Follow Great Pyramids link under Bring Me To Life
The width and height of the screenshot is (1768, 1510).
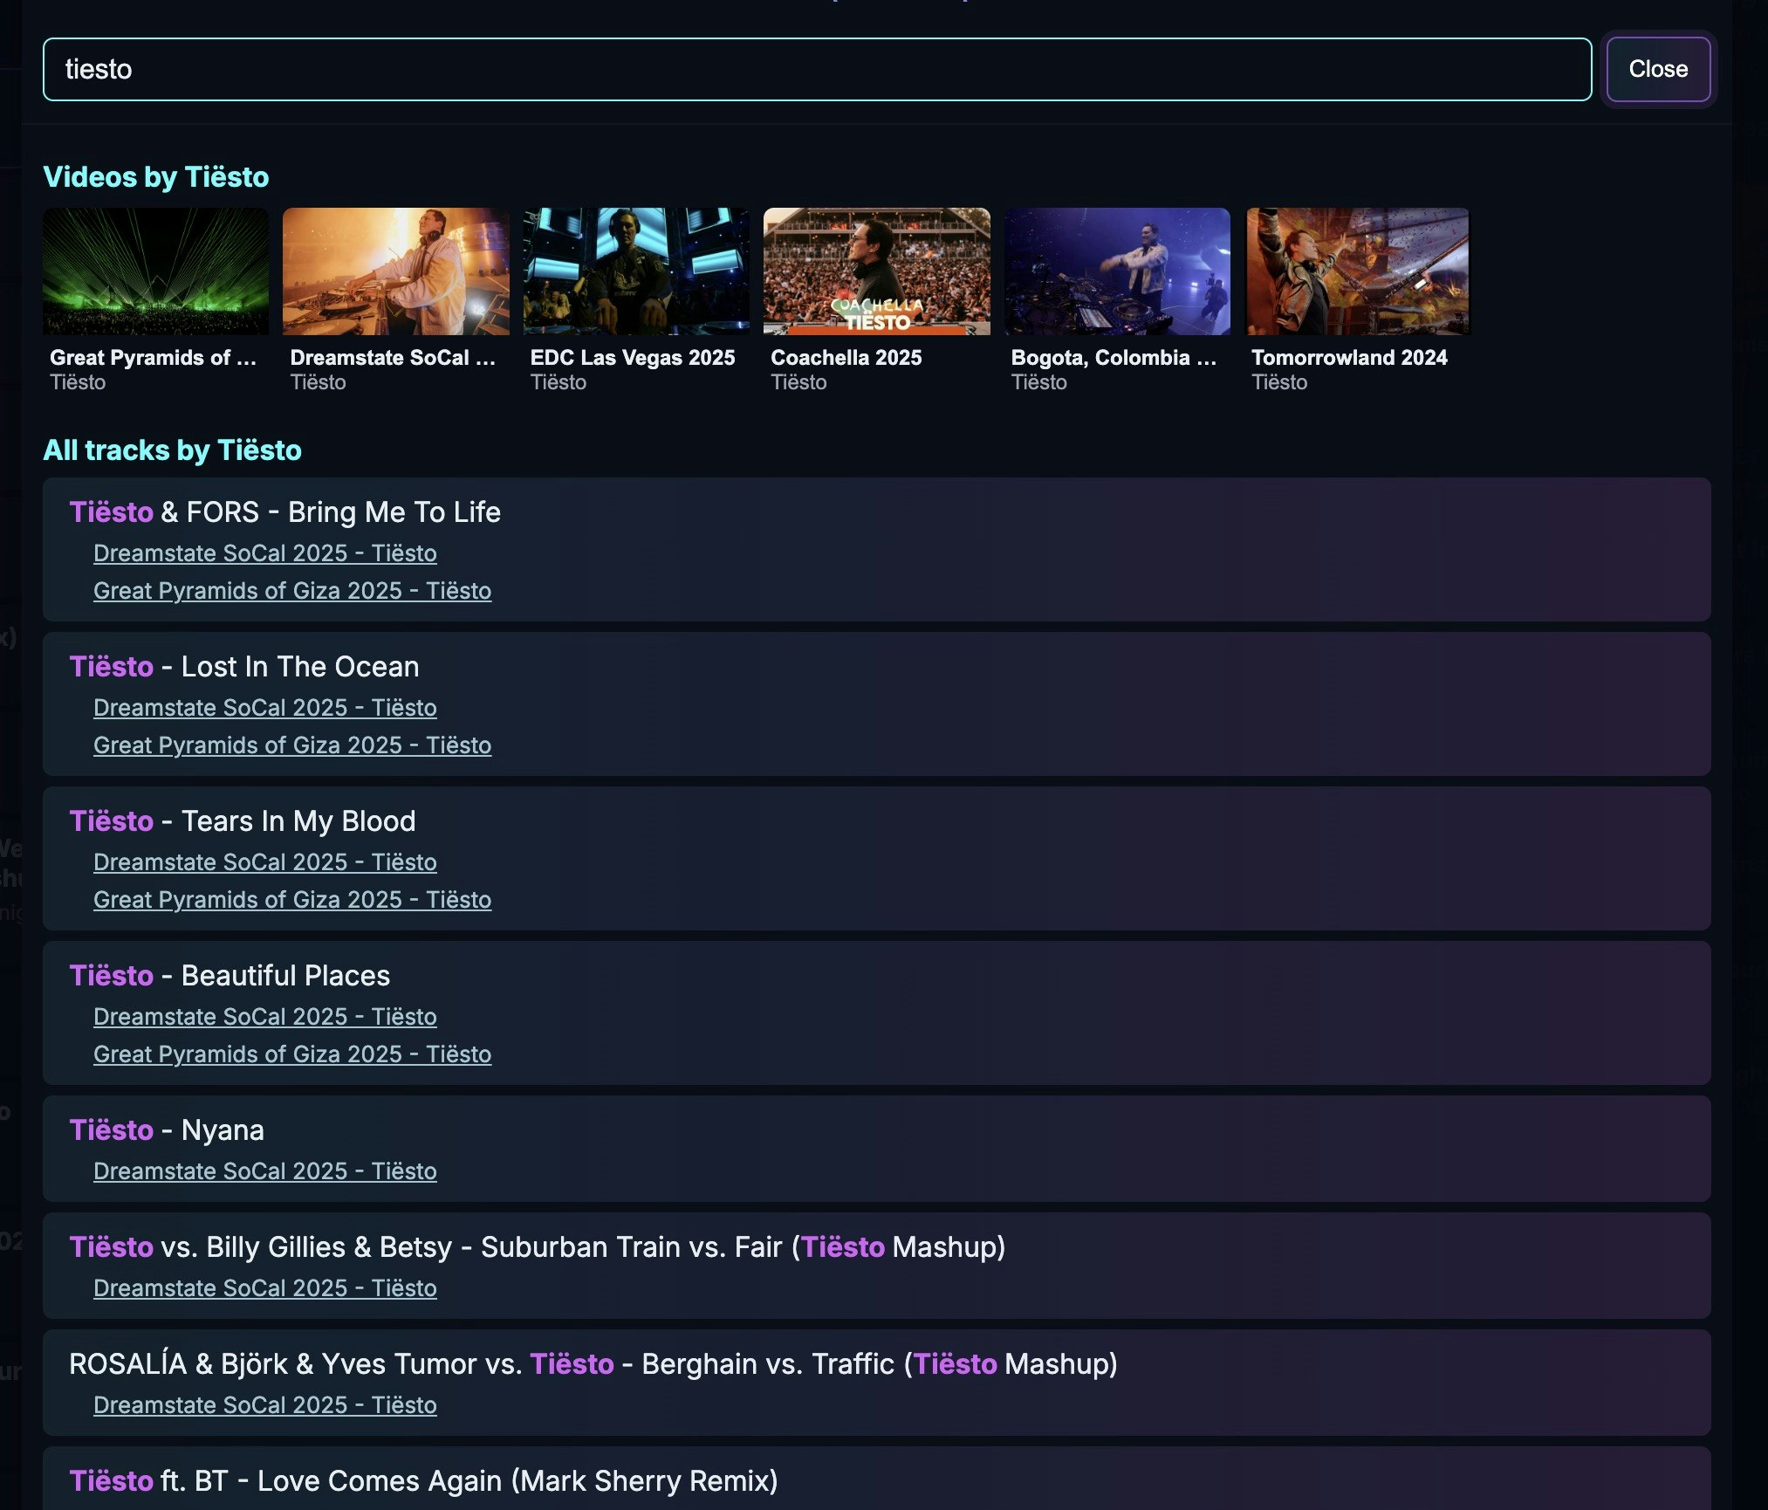291,591
